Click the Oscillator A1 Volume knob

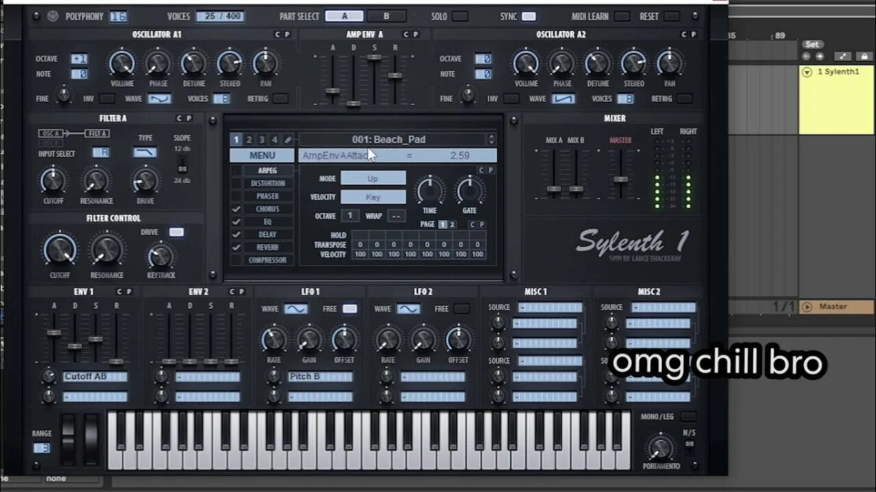(122, 64)
